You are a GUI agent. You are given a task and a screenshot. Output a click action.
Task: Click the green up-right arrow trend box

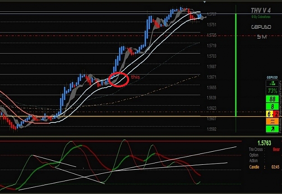pos(272,129)
